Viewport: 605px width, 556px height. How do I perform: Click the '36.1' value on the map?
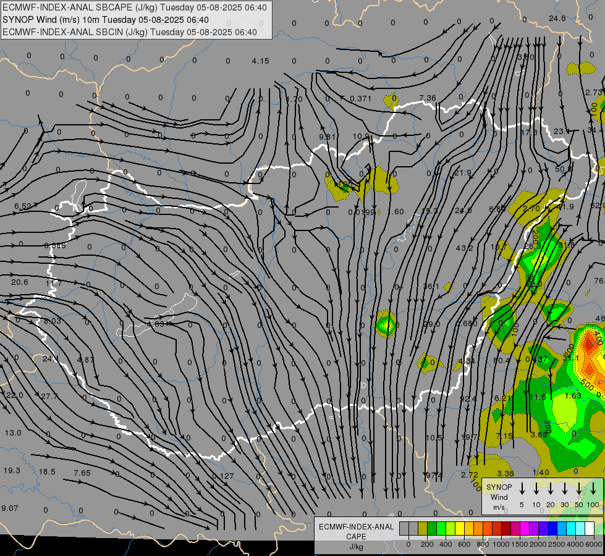coord(431,286)
